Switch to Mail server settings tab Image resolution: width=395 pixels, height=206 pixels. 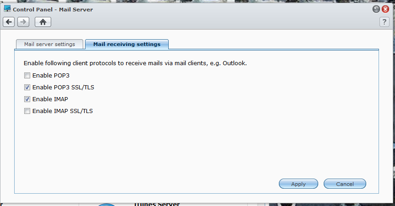click(50, 44)
